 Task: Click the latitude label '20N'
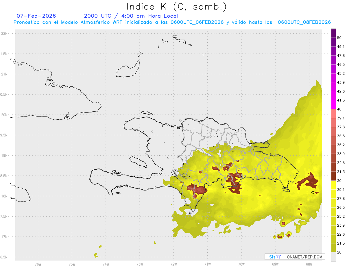5,115
